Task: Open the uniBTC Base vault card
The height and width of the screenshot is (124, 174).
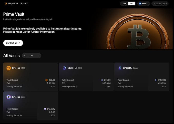Action: [x=142, y=77]
